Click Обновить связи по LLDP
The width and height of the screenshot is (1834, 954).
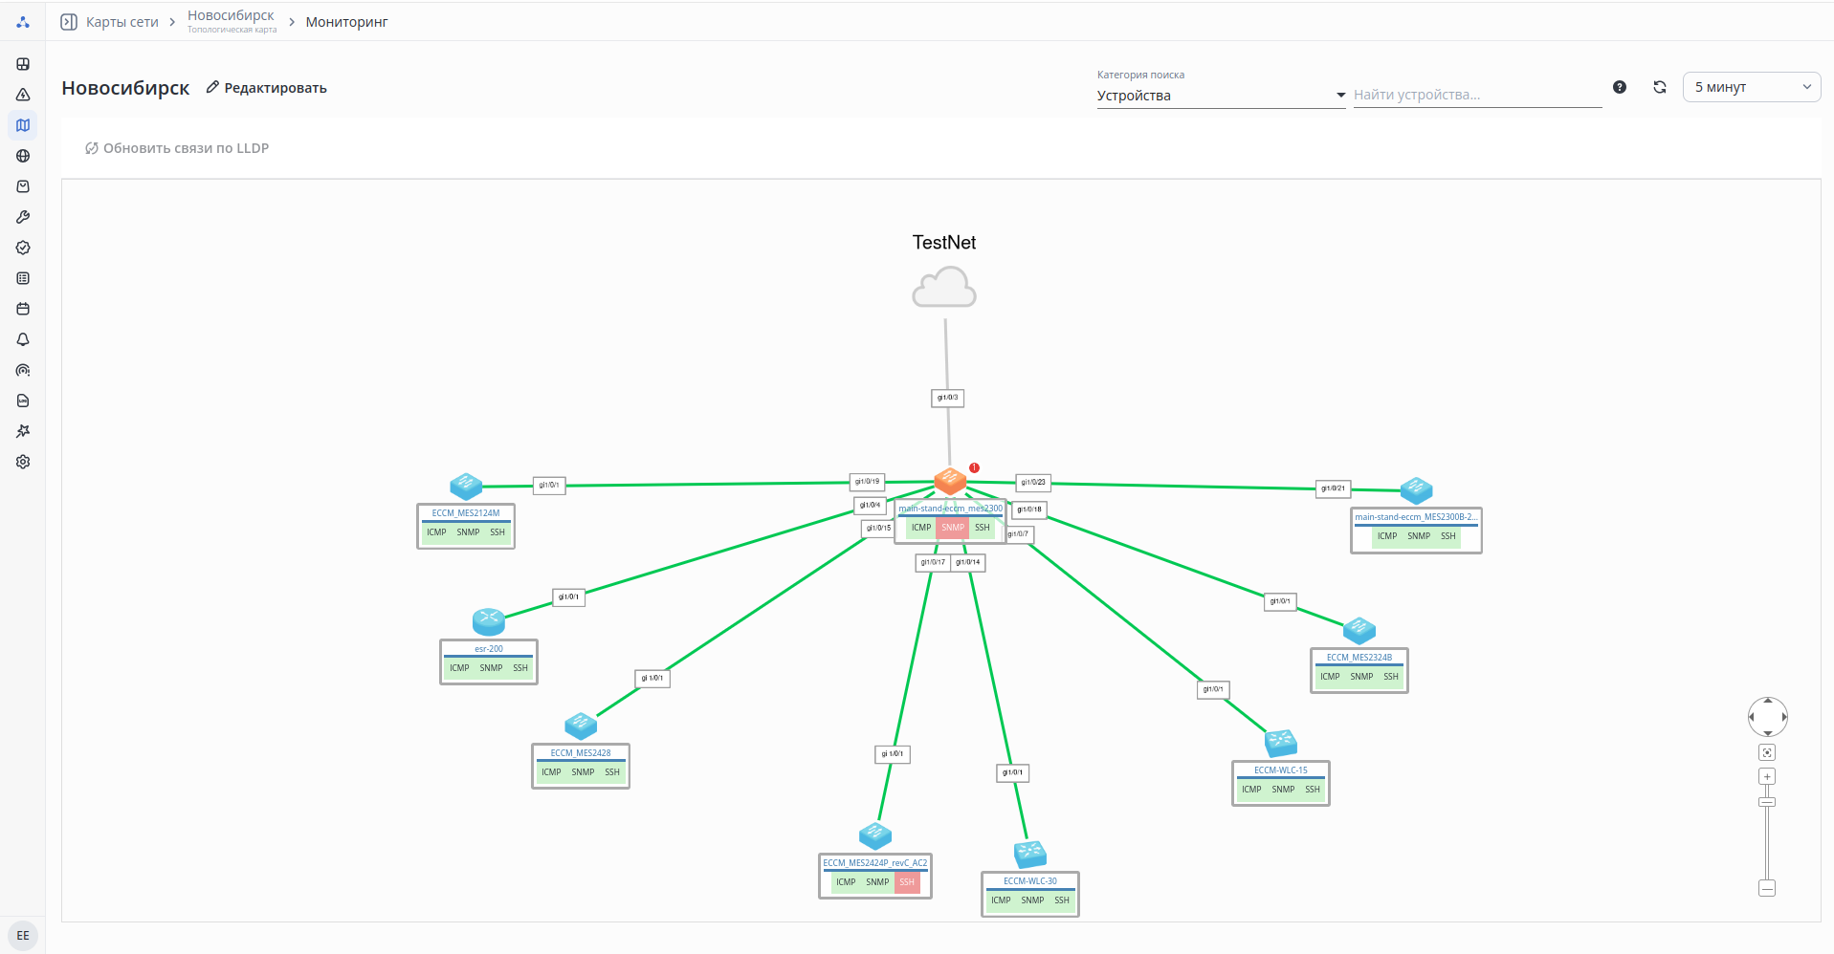coord(177,148)
